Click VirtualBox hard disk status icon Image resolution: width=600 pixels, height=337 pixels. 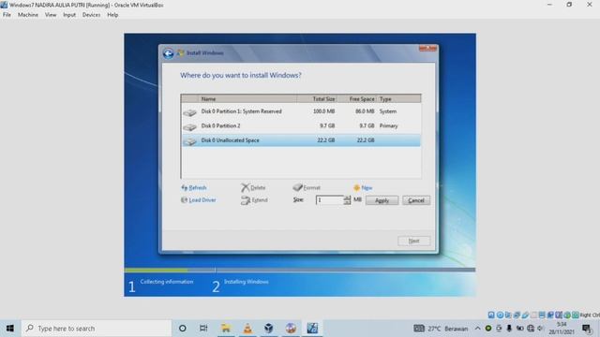click(x=491, y=315)
